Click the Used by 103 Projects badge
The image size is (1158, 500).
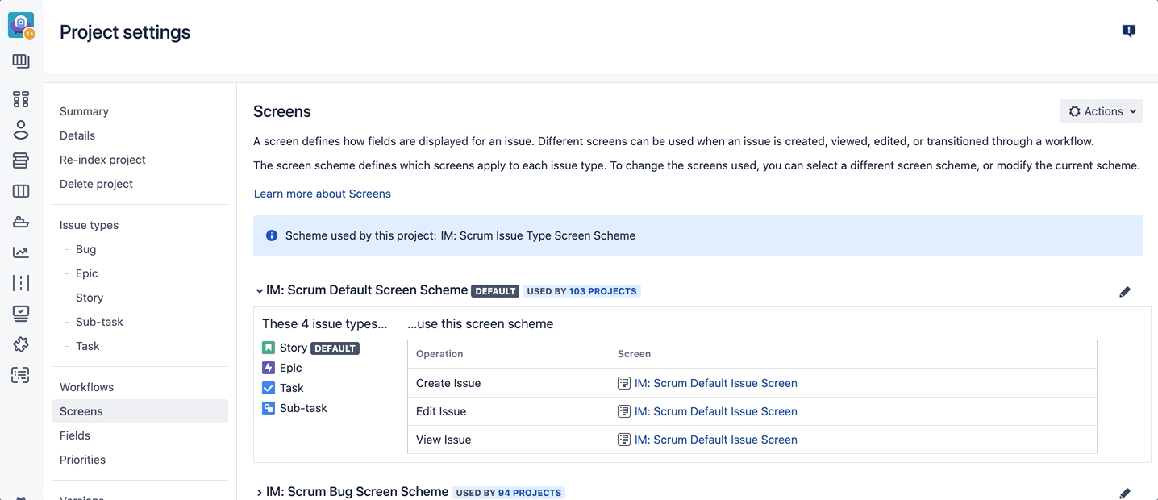pos(581,291)
